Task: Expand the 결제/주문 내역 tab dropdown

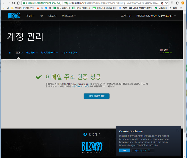Action: click(50, 53)
